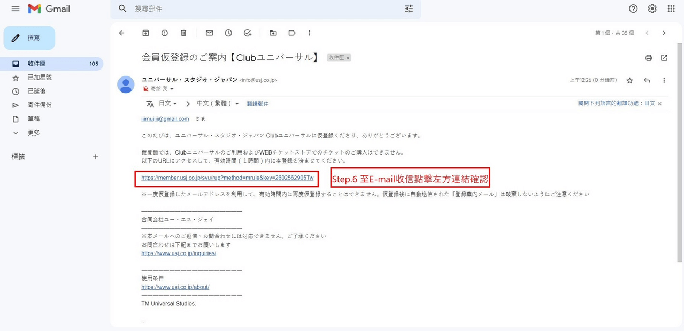Click the 標籤 labels heading
The width and height of the screenshot is (684, 331).
[x=18, y=157]
